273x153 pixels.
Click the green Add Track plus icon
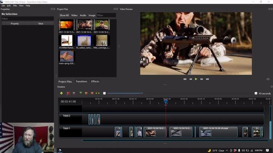tap(61, 93)
